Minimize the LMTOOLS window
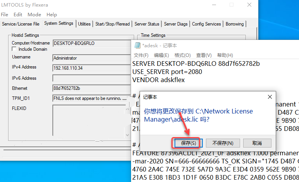This screenshot has width=299, height=182. click(214, 5)
